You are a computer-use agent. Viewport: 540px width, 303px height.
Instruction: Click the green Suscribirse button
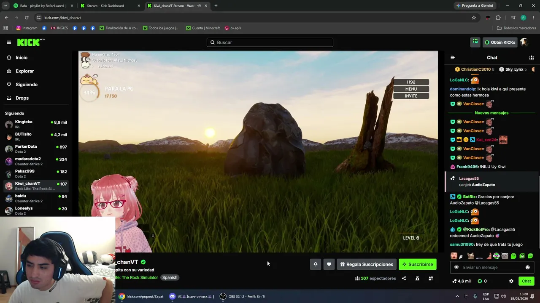click(x=418, y=264)
